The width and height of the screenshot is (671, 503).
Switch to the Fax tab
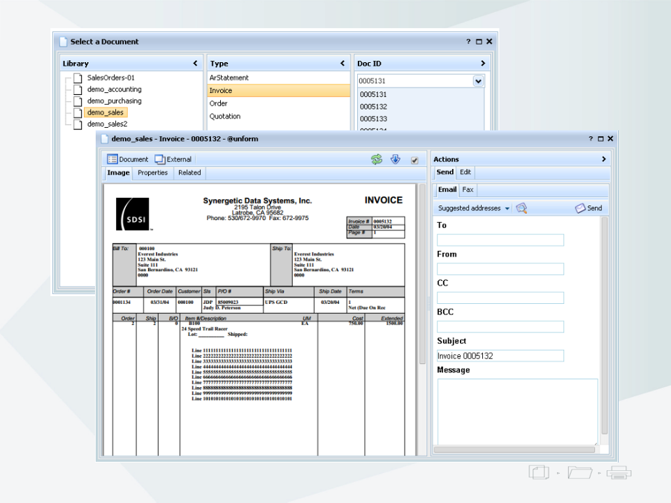click(x=468, y=189)
